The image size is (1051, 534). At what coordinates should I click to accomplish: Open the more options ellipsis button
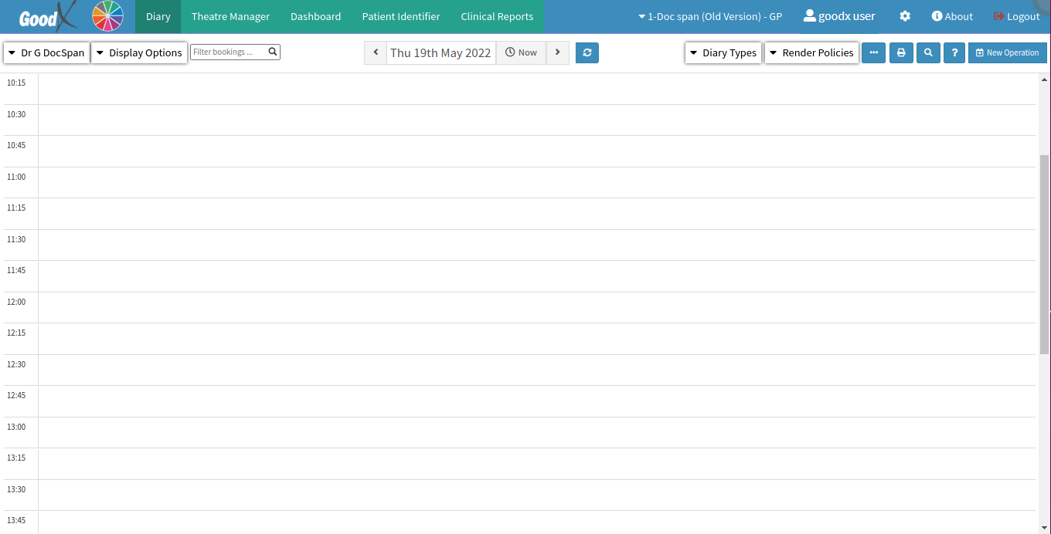coord(873,52)
